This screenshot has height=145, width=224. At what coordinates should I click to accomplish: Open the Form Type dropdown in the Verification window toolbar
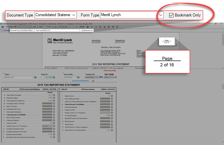pyautogui.click(x=61, y=30)
